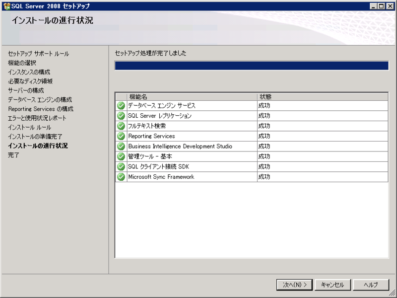
Task: Click the SQL Server icon in the title bar
Action: [6, 6]
